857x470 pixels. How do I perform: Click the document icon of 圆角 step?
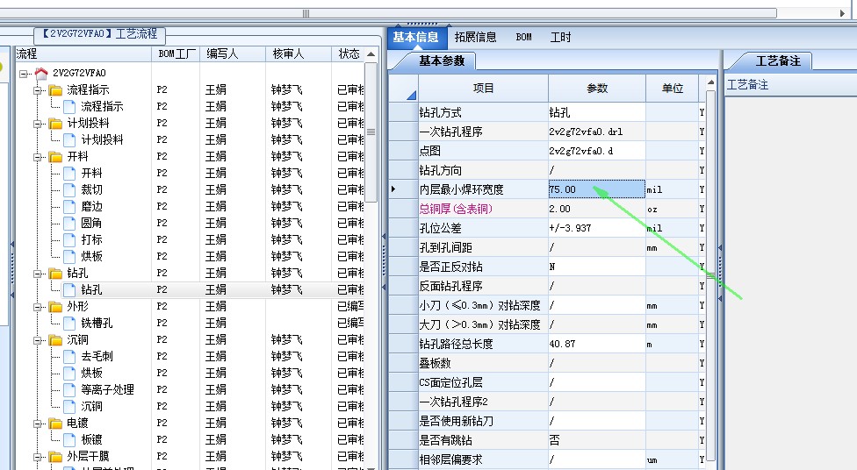69,224
